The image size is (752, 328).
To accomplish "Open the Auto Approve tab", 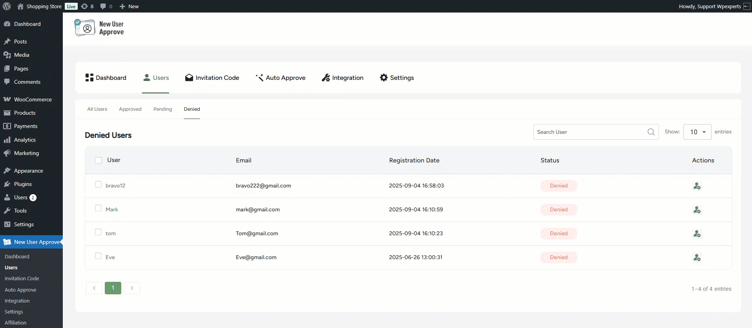I will click(x=280, y=78).
